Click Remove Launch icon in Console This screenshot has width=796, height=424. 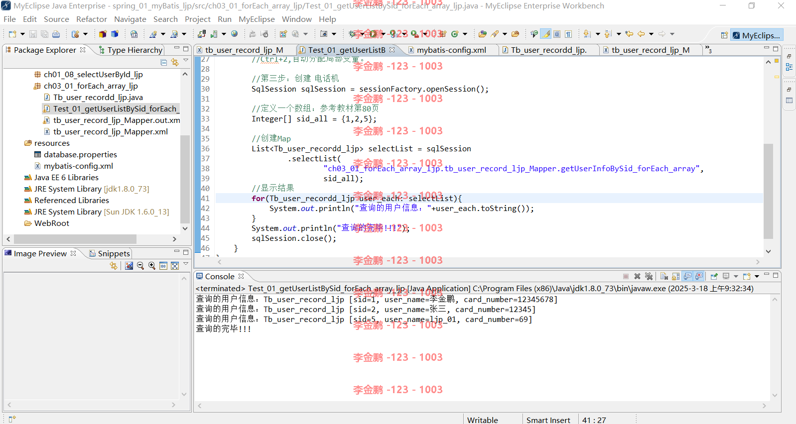pyautogui.click(x=637, y=276)
